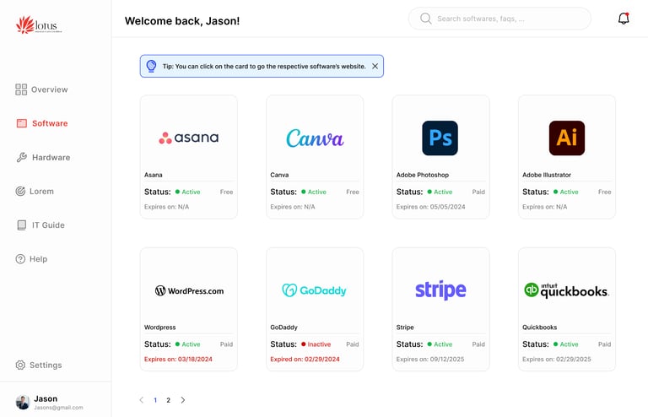Click the Welcome back, Jason! heading
This screenshot has width=648, height=417.
pos(182,20)
